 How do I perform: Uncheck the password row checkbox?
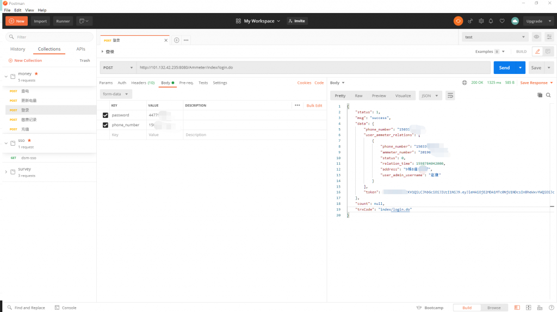coord(106,115)
